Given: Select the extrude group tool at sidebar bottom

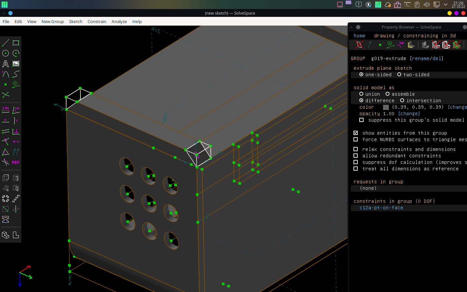Looking at the screenshot, I should click(5, 177).
